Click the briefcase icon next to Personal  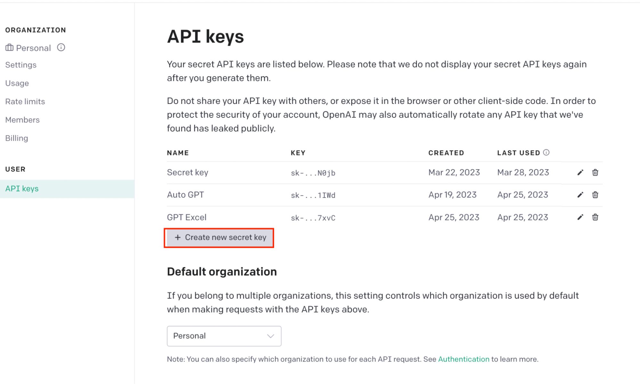[9, 48]
